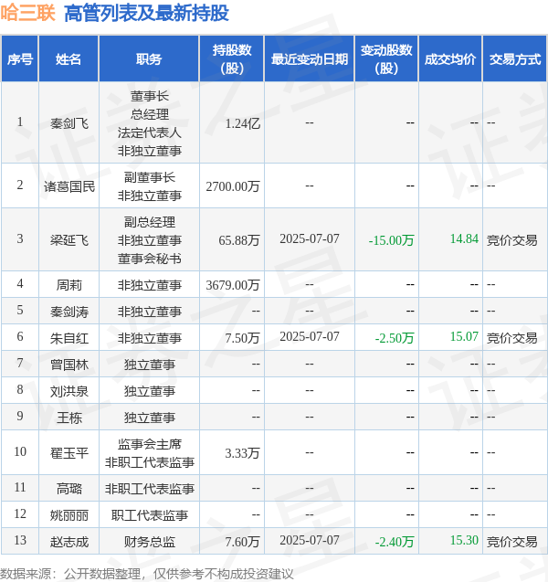
Task: Click the 3679.00万 shareholding value
Action: point(233,285)
